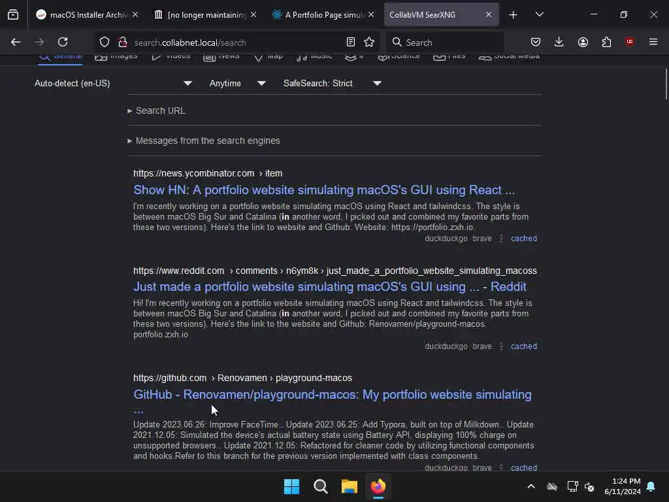669x502 pixels.
Task: Open File Explorer from the taskbar
Action: (x=350, y=486)
